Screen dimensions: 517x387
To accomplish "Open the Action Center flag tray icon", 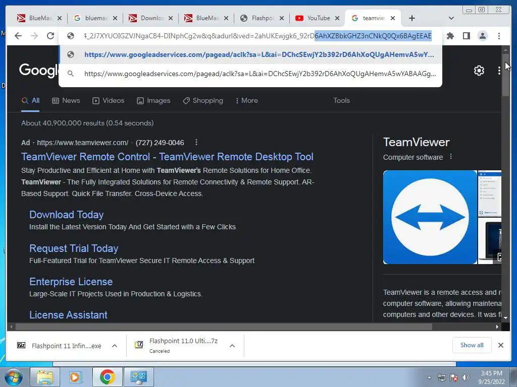I will tap(454, 377).
